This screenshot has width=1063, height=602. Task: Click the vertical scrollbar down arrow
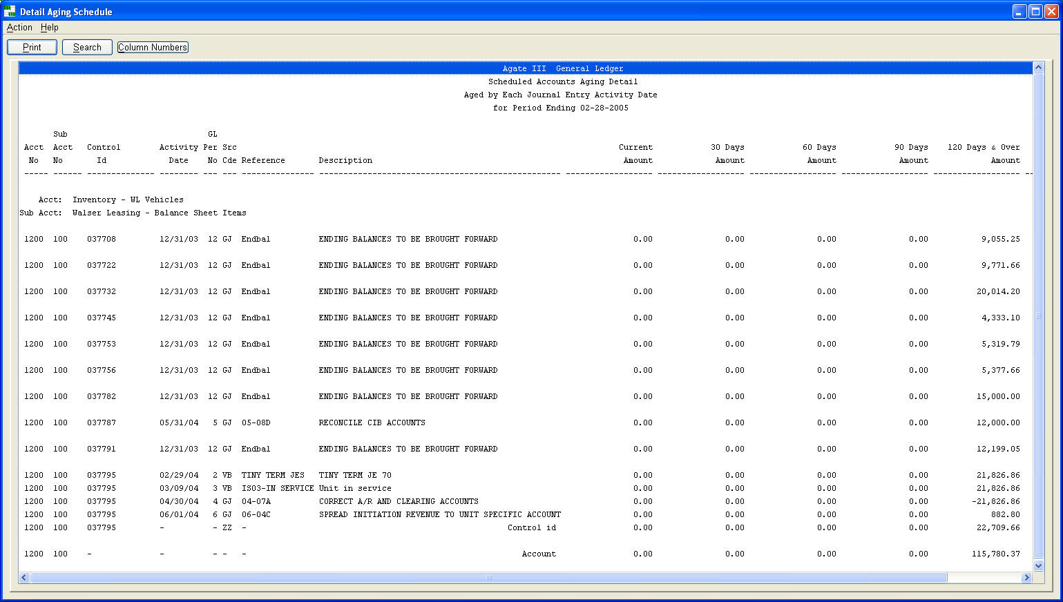coord(1038,566)
